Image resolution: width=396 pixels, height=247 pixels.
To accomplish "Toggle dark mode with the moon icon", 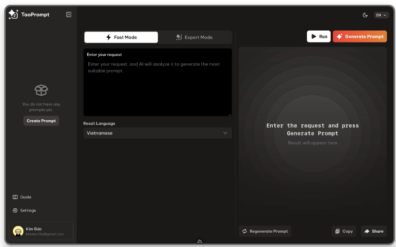I will click(x=365, y=15).
